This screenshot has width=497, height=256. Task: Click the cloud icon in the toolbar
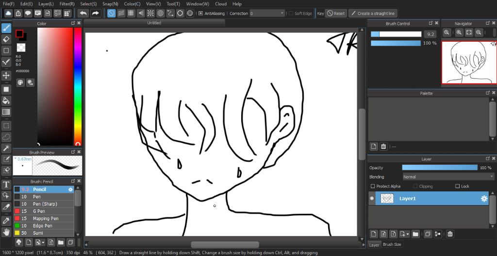(8, 13)
